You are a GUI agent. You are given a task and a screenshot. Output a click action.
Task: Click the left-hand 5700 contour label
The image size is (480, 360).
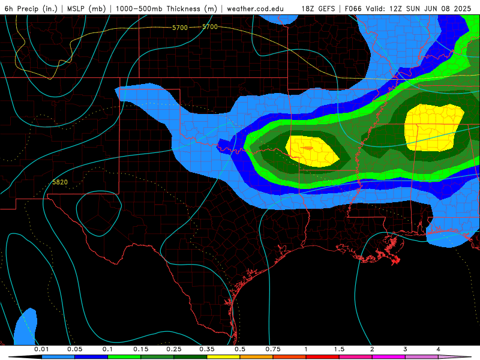pyautogui.click(x=179, y=28)
